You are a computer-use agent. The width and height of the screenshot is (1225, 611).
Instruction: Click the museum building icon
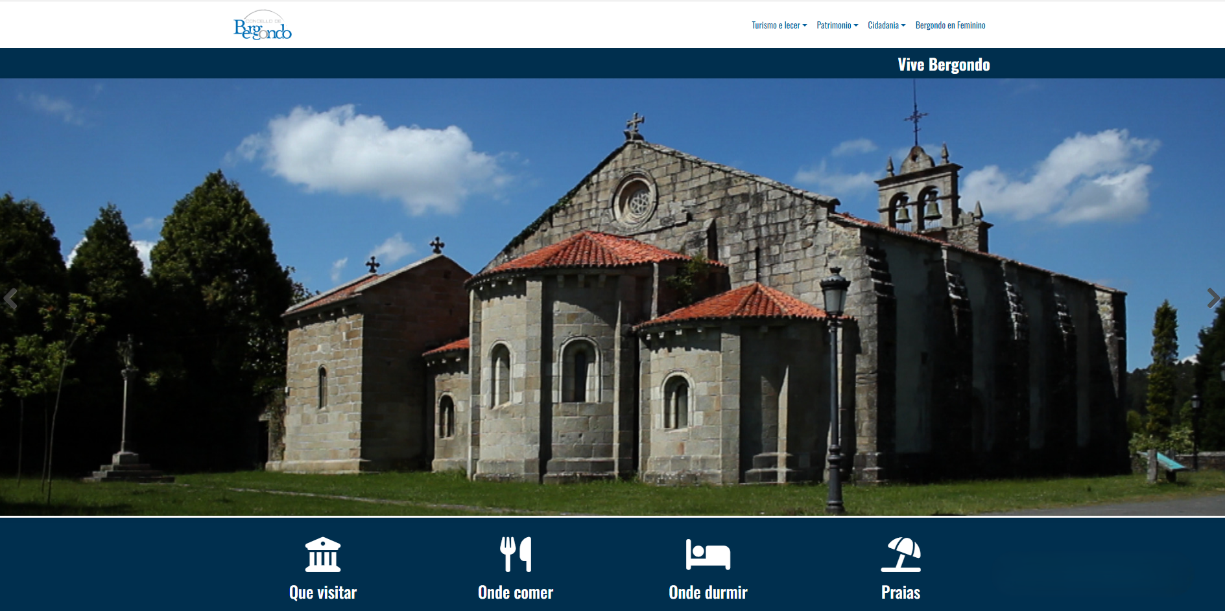coord(323,555)
